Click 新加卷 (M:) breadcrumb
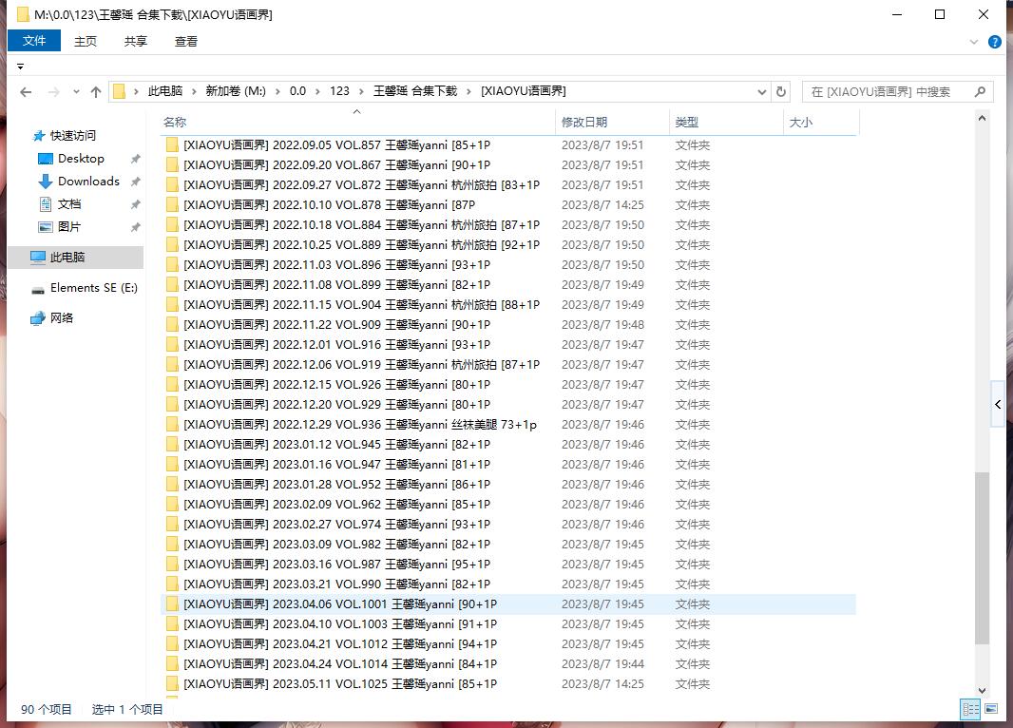Screen dimensions: 1013x728 (x=236, y=91)
